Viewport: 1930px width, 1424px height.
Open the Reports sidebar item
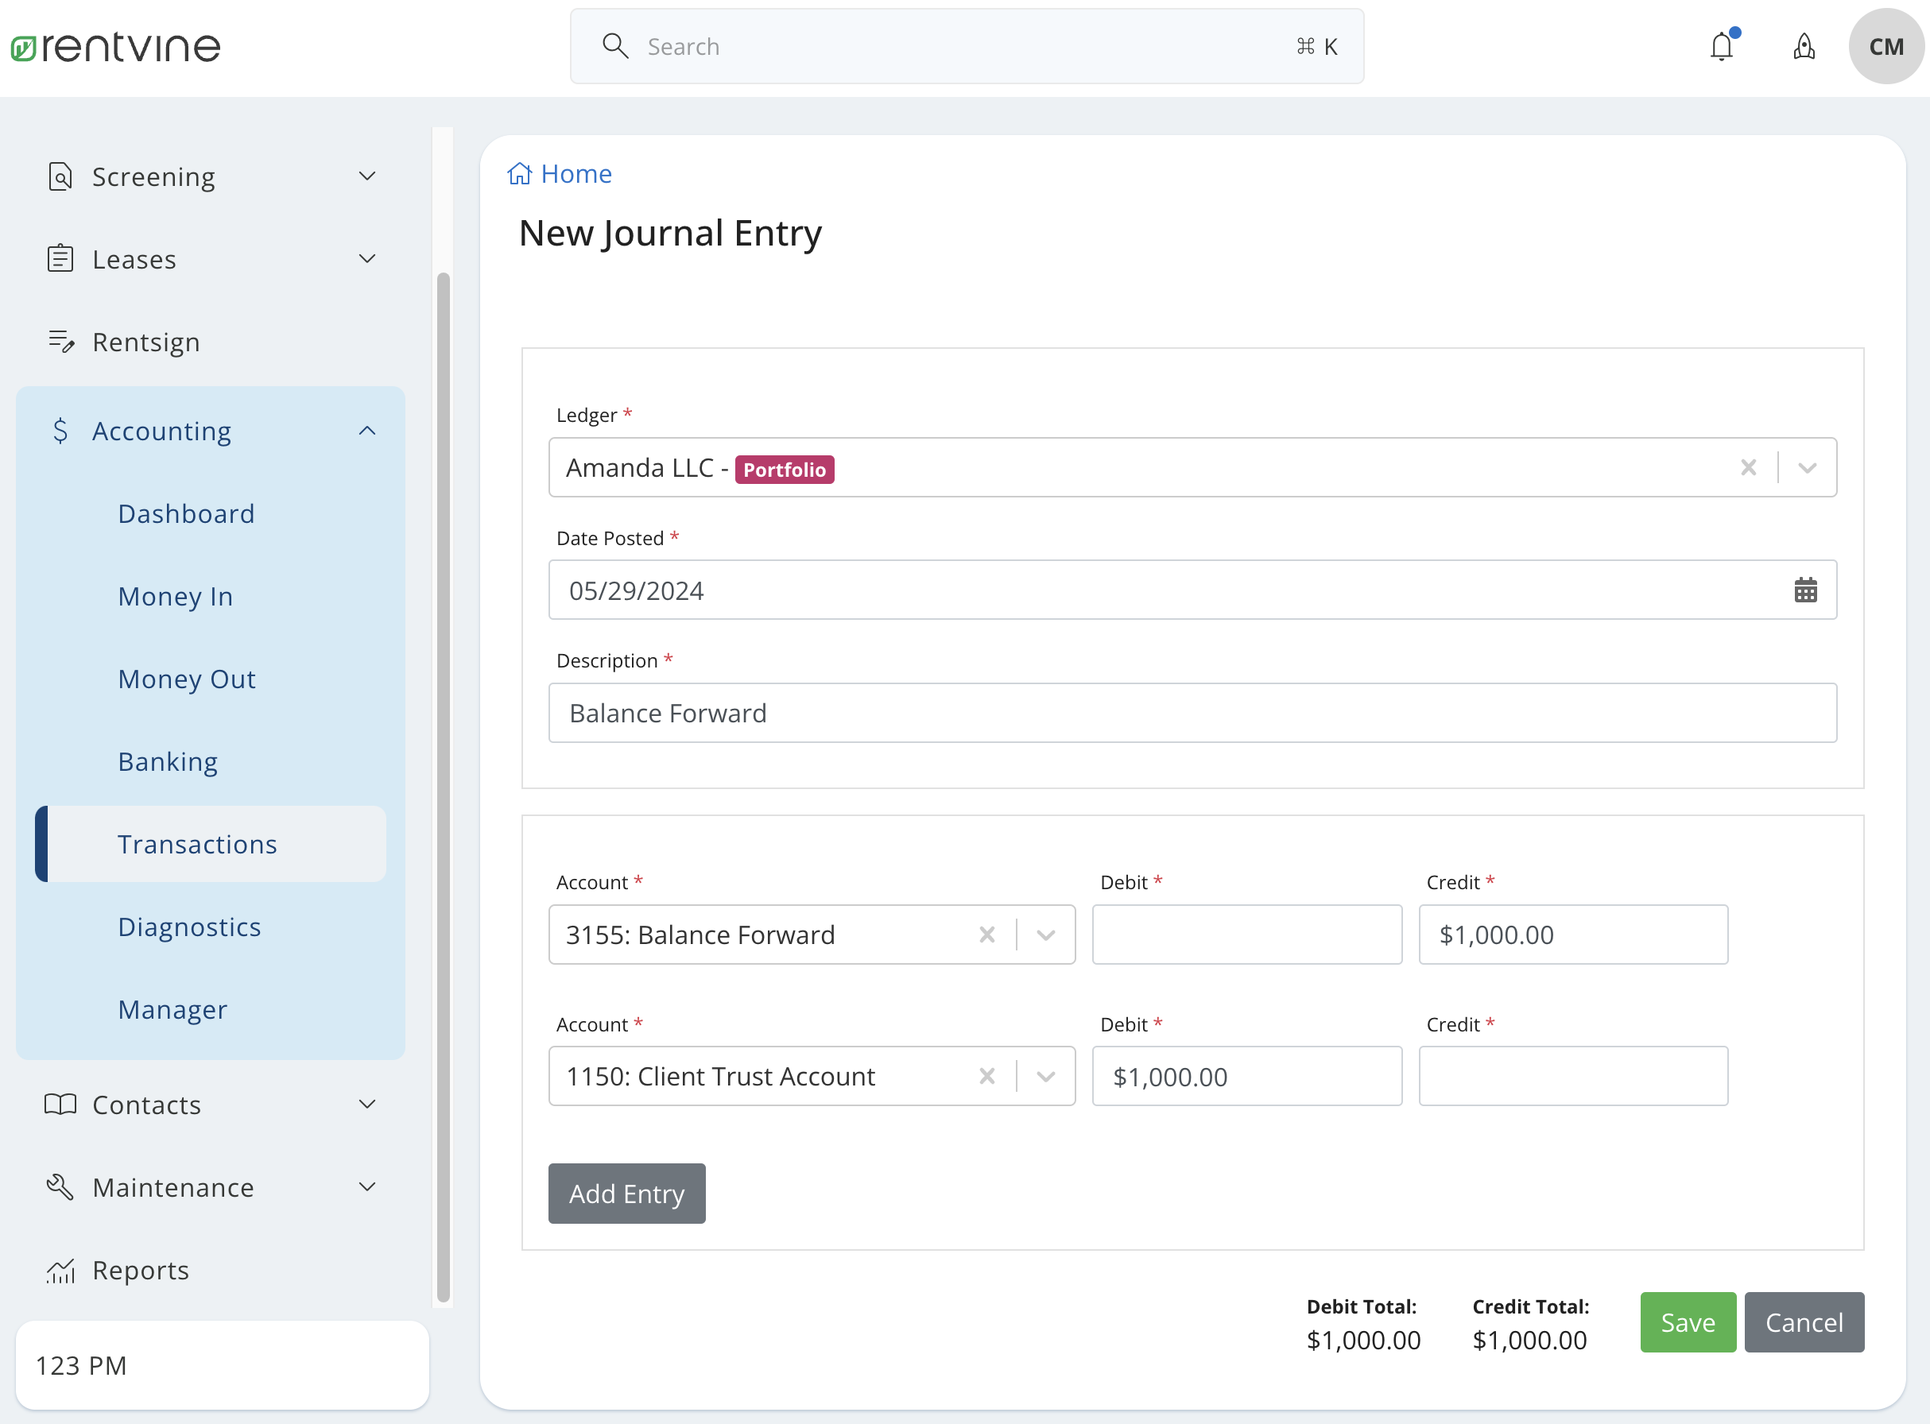coord(141,1270)
